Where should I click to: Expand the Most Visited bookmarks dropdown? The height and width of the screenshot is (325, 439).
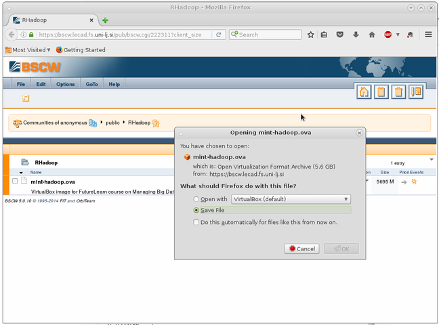point(28,49)
